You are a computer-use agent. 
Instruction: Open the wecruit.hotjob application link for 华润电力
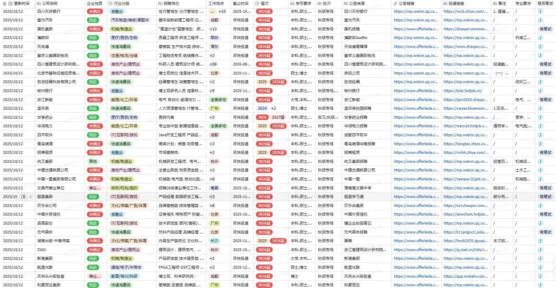pos(466,126)
